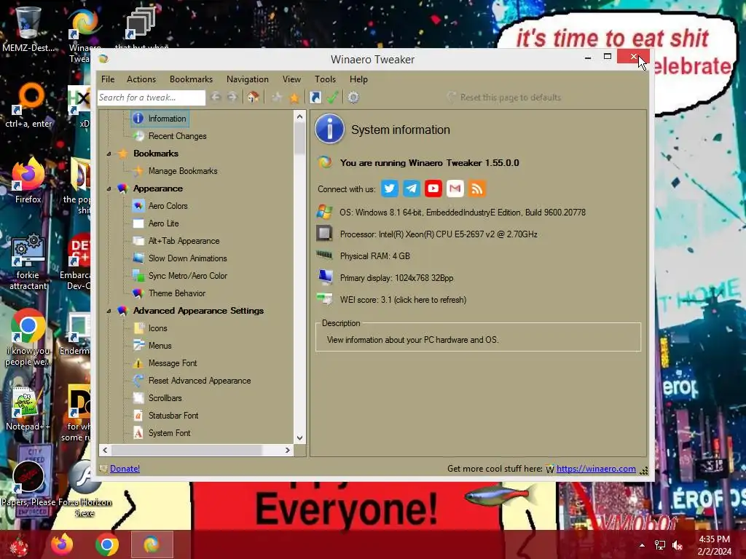The image size is (746, 559).
Task: Open the Notepad++ desktop shortcut
Action: pos(28,409)
